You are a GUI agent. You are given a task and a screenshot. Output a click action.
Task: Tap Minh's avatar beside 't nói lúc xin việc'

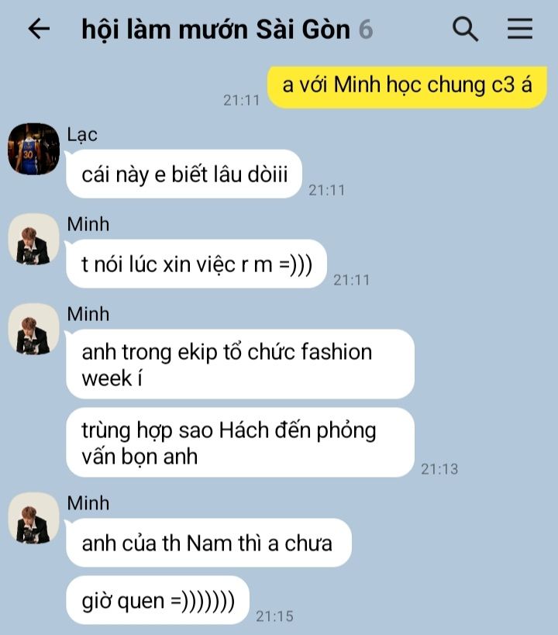[33, 240]
